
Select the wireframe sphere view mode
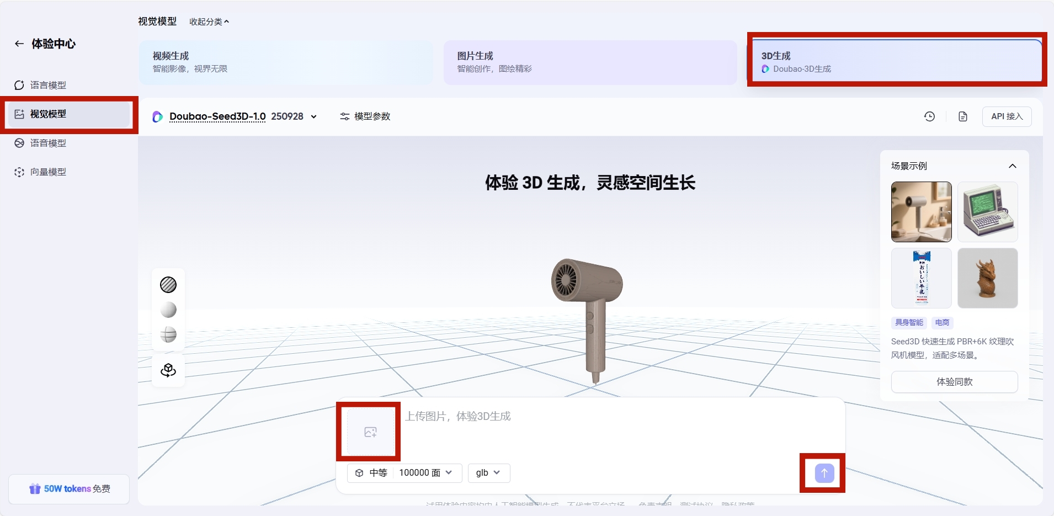coord(168,334)
